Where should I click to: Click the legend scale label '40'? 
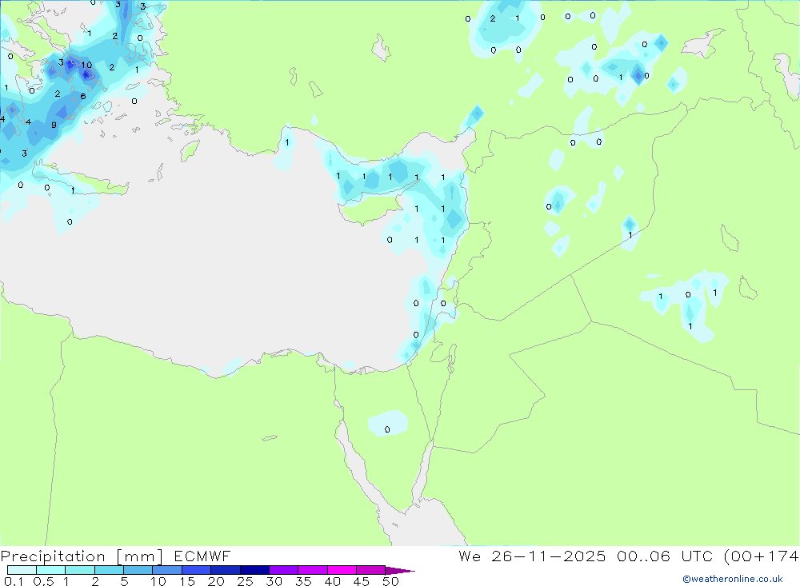332,581
